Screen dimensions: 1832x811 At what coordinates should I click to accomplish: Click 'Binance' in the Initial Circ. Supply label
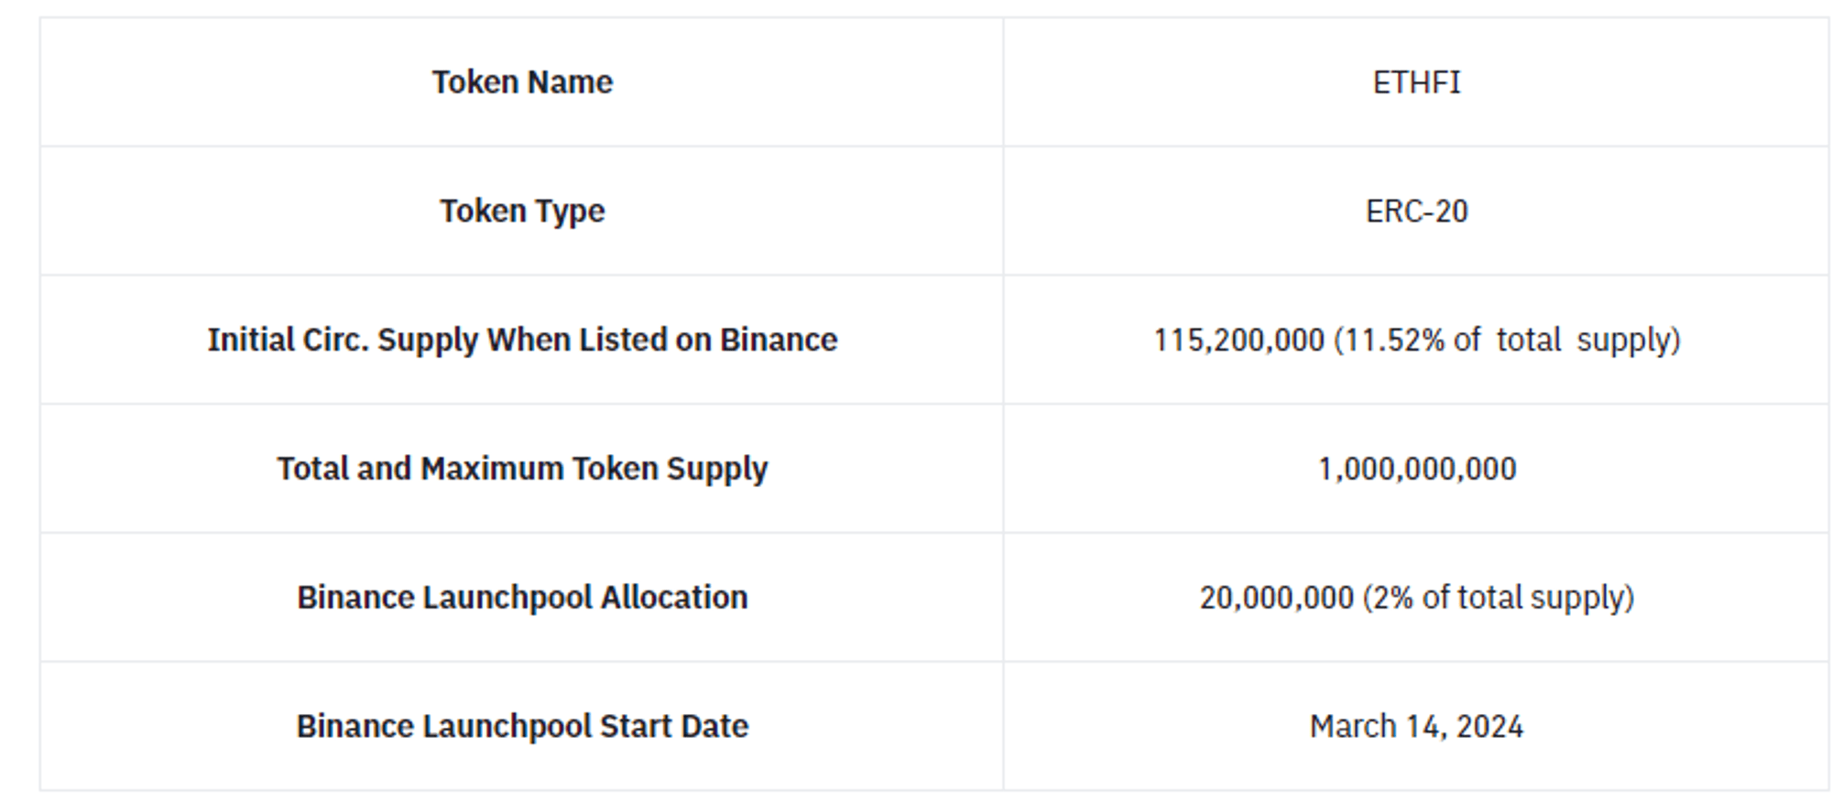tap(779, 340)
